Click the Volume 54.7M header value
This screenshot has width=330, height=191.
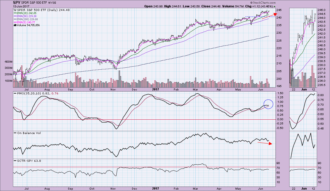click(233, 6)
